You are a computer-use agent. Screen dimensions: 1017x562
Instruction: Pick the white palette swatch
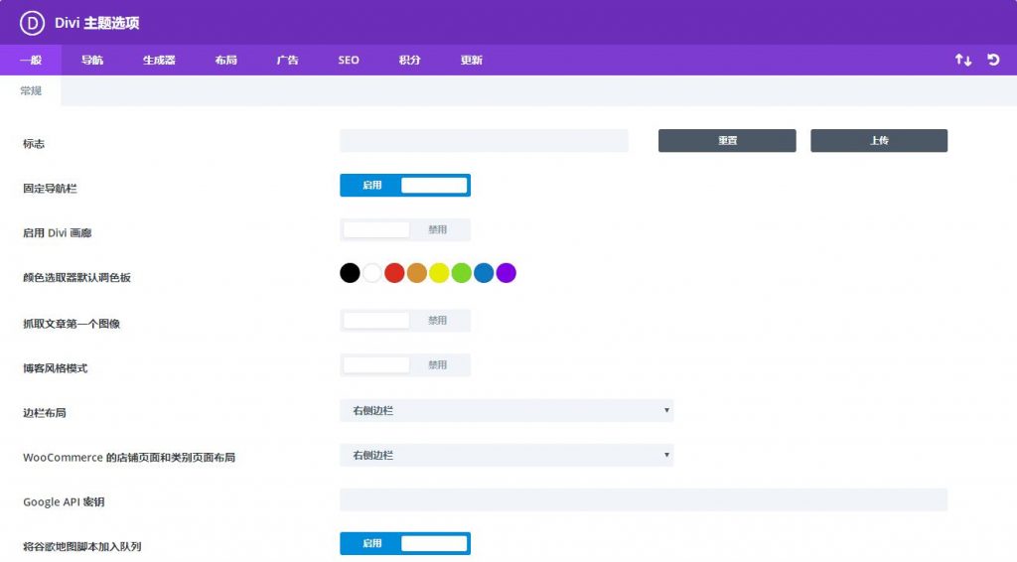(x=372, y=273)
